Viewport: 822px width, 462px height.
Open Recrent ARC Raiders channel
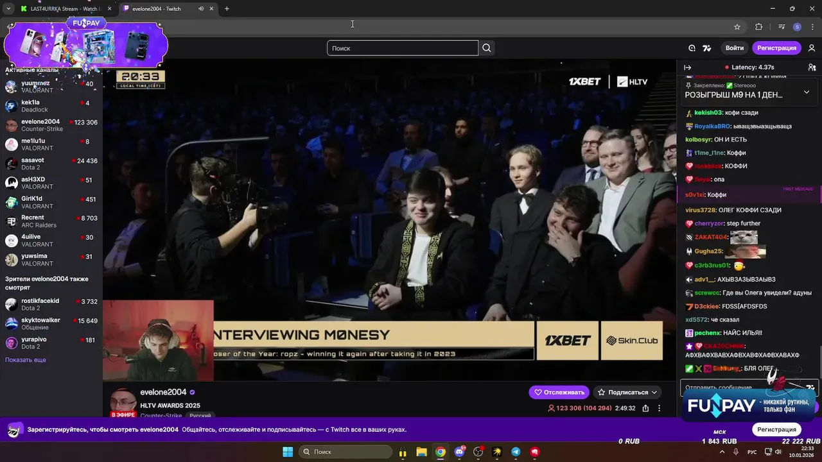(51, 221)
